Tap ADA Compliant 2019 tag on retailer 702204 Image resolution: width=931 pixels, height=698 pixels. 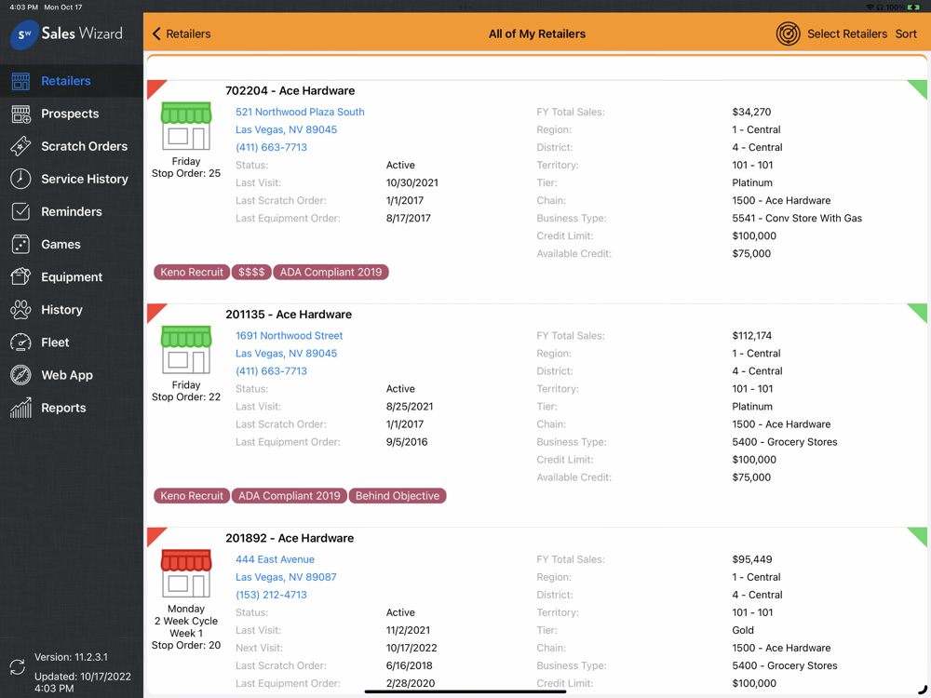pyautogui.click(x=331, y=272)
